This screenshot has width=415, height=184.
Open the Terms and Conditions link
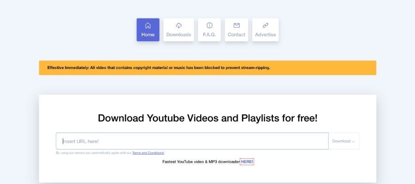click(148, 153)
